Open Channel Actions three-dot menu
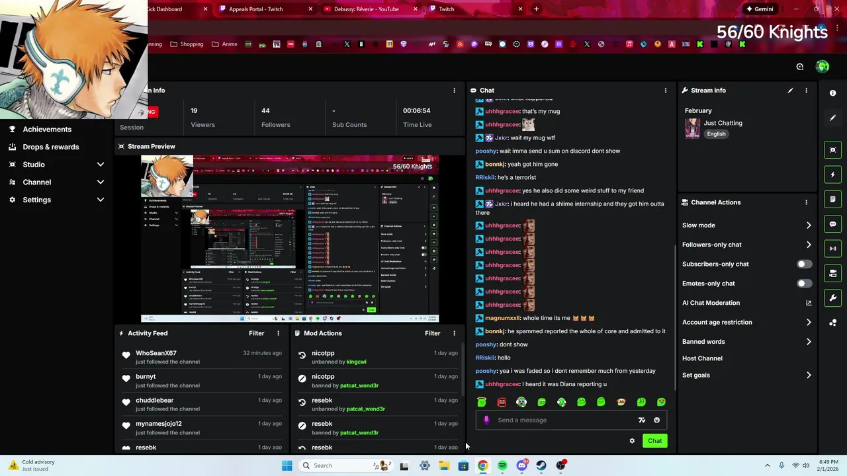Image resolution: width=847 pixels, height=476 pixels. click(806, 202)
